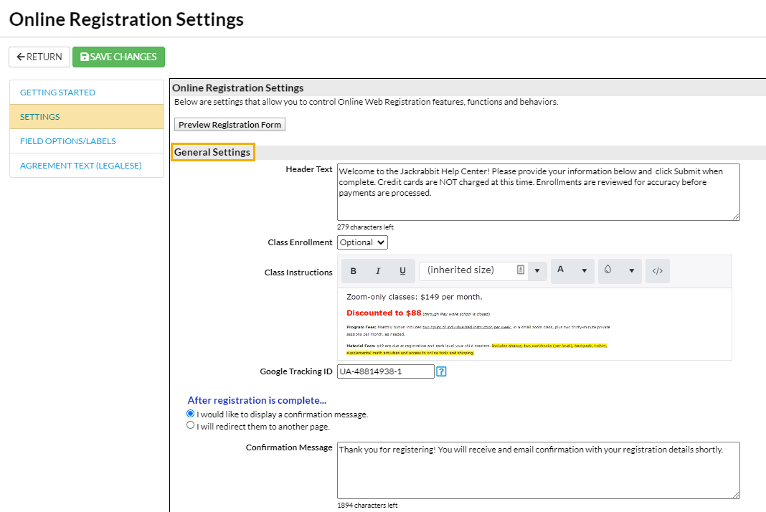
Task: Click the 'Zoom-only classes: $149 per month.' line
Action: [x=415, y=297]
